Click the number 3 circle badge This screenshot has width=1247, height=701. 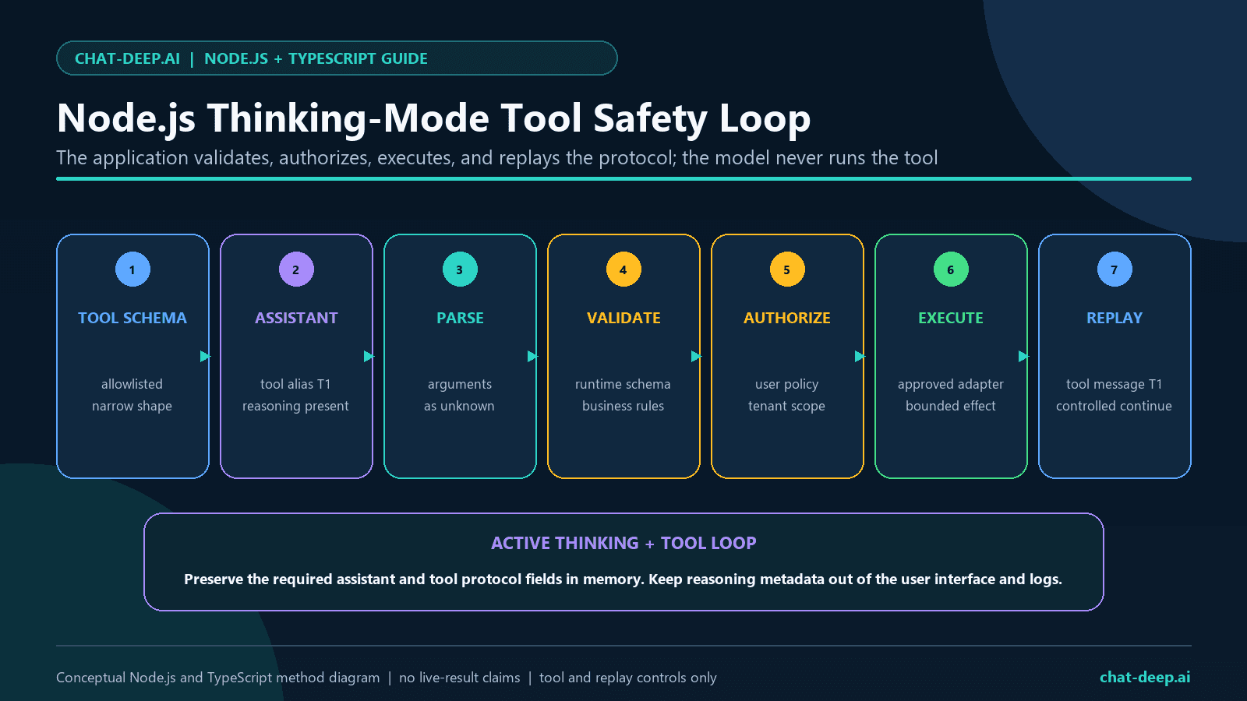coord(460,269)
